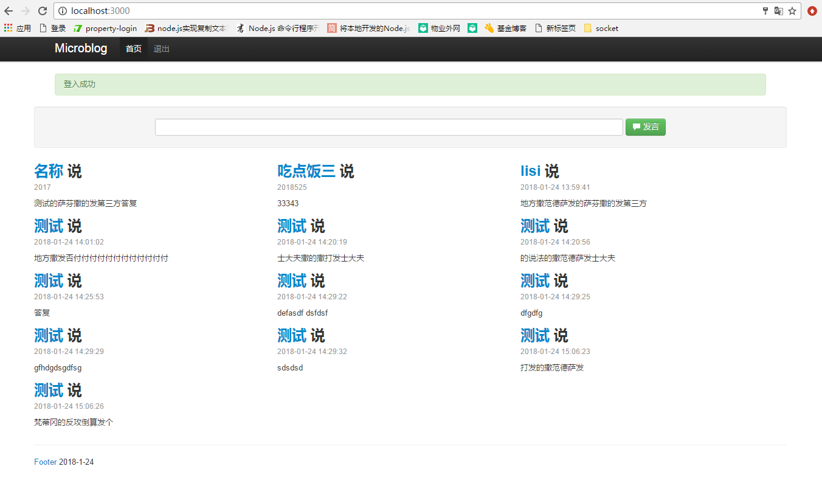This screenshot has width=822, height=483.
Task: Click the timestamp 2018-01-24 13:59:41
Action: point(555,187)
